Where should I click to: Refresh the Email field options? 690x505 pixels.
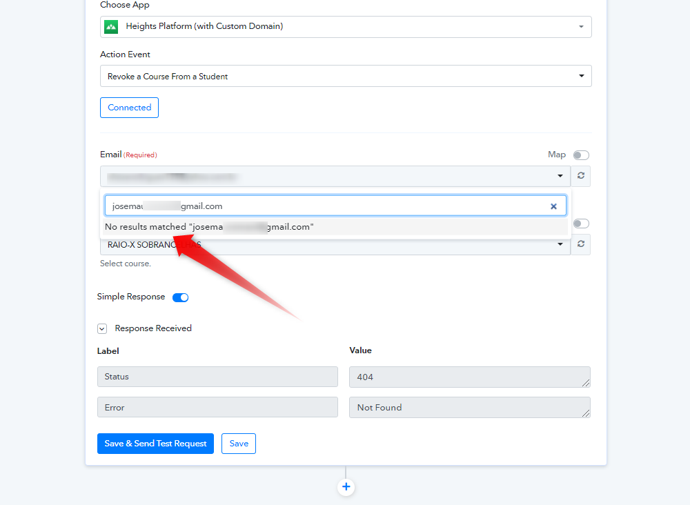(581, 176)
